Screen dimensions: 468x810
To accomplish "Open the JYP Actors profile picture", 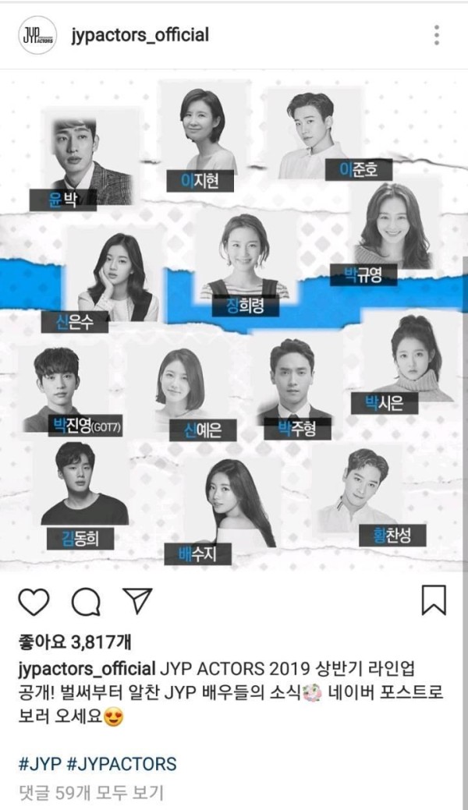I will (37, 35).
